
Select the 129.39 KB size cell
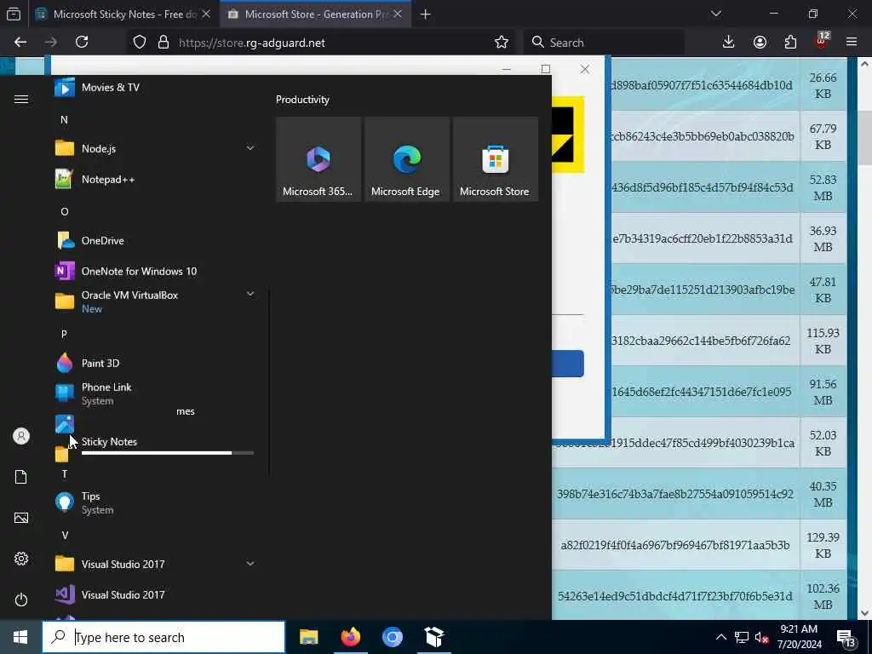point(823,545)
